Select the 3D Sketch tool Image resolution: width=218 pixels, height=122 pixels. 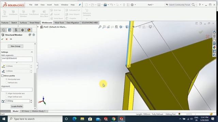(x=4, y=14)
